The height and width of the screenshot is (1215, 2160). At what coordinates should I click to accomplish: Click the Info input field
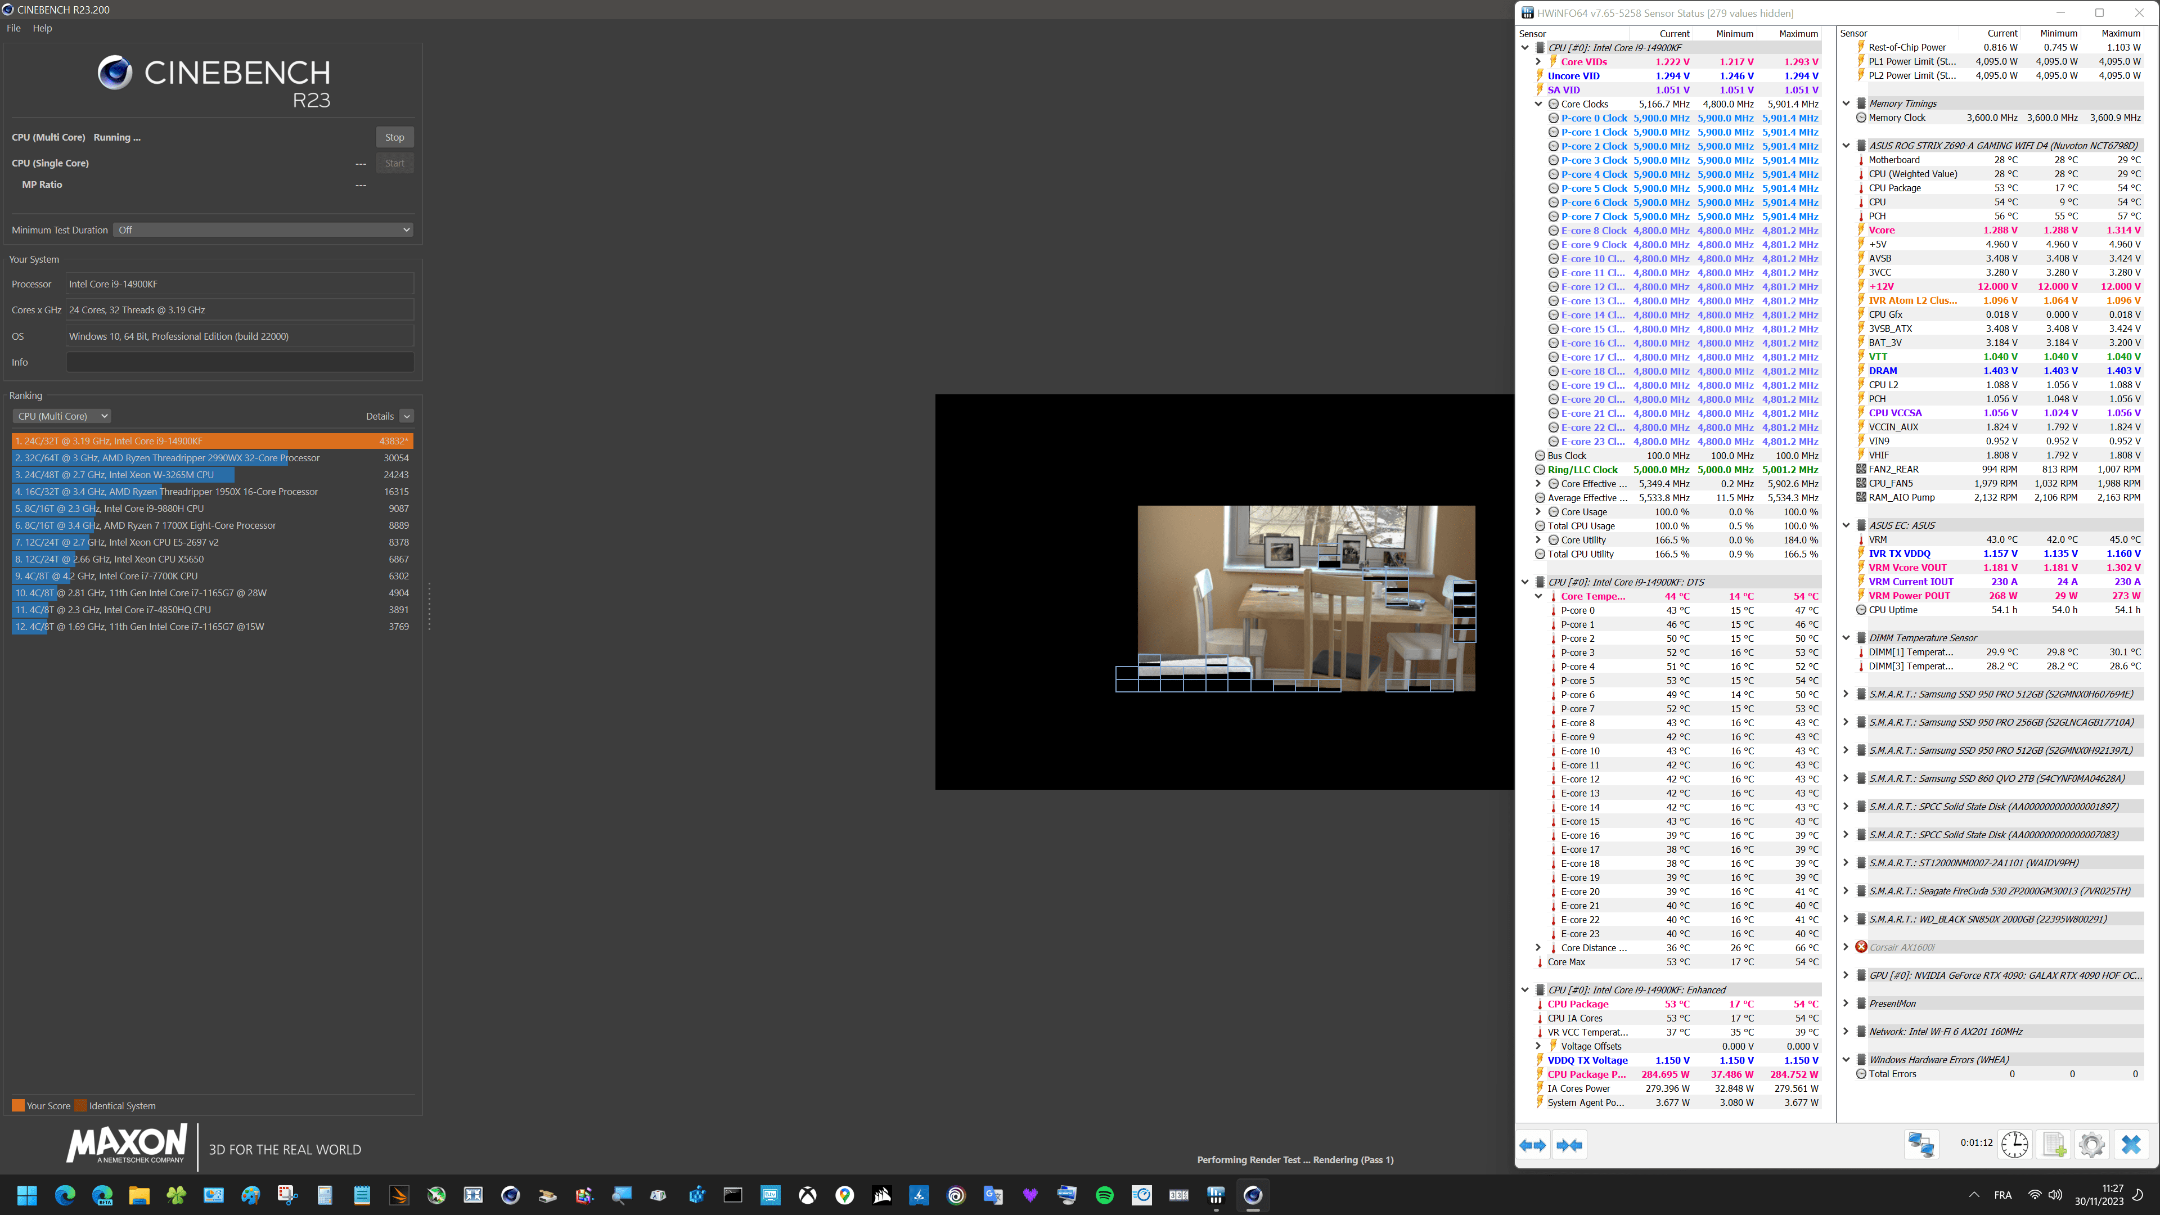click(240, 362)
